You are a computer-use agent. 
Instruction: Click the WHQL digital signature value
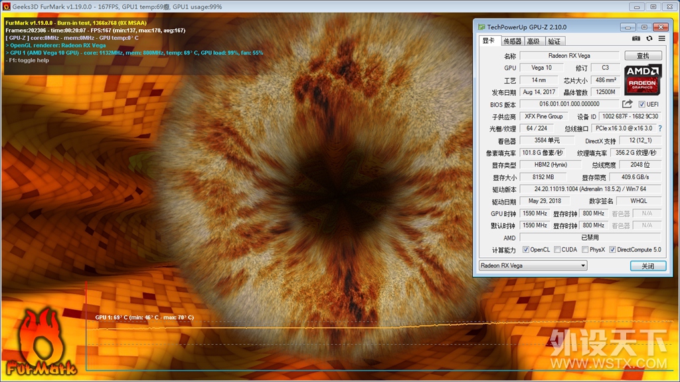tap(639, 201)
